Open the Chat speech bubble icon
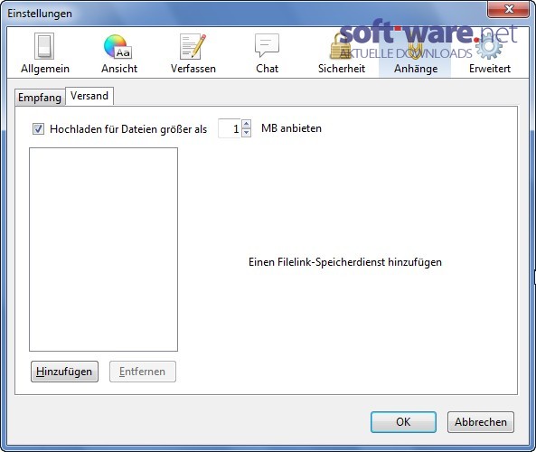The height and width of the screenshot is (452, 536). (267, 45)
